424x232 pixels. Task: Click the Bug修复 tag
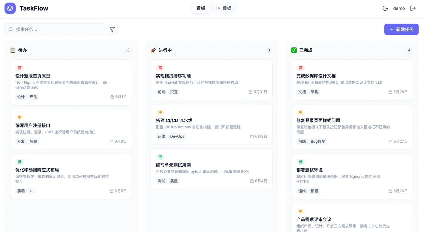point(318,141)
